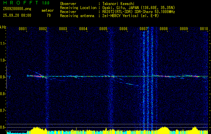Click the 0809 time marker

click(x=184, y=29)
